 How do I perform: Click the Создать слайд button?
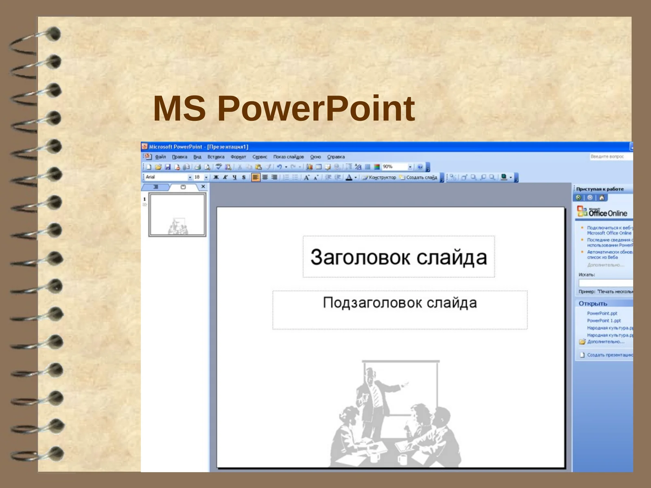(418, 177)
